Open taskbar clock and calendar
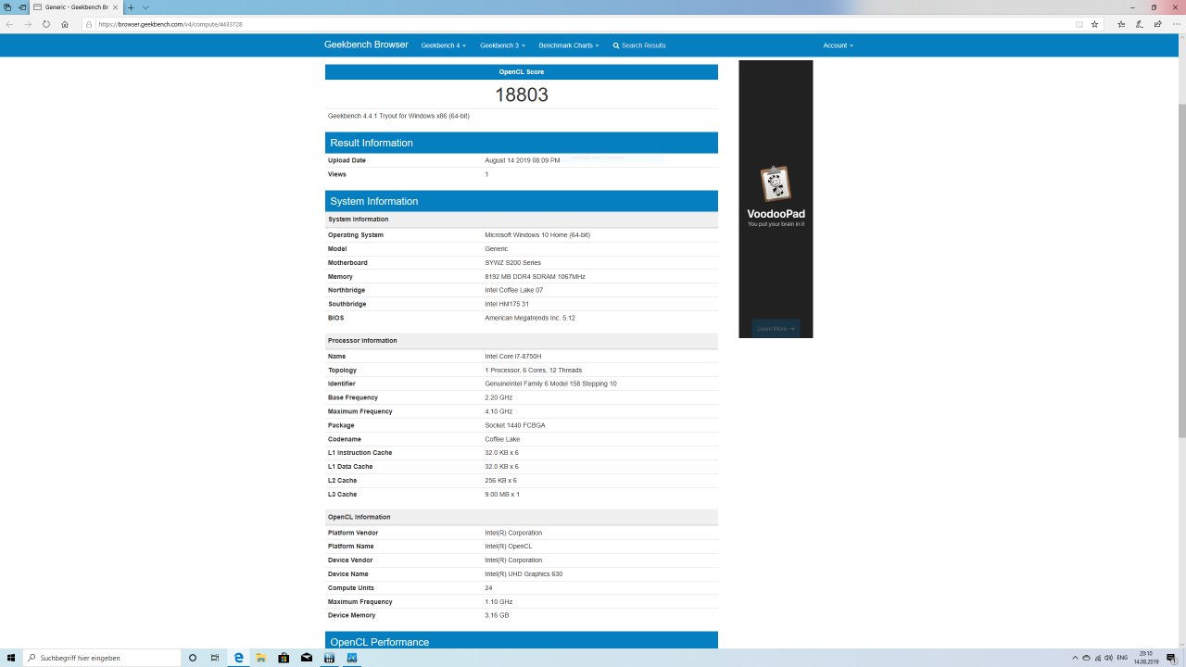The width and height of the screenshot is (1186, 667). 1146,658
